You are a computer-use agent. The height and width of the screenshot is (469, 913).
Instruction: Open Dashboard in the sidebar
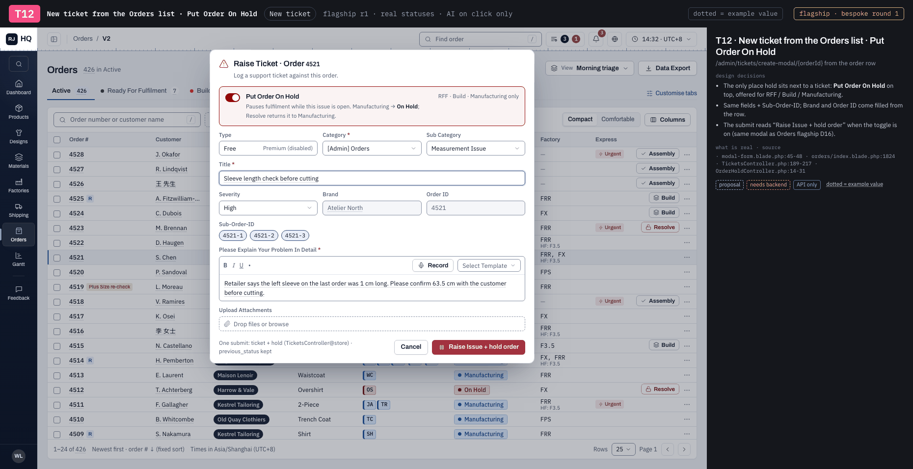(x=19, y=87)
